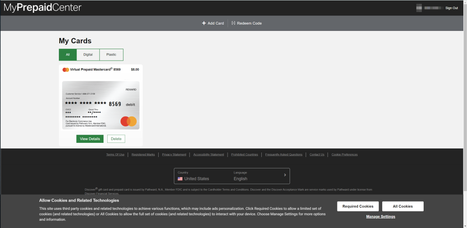Image resolution: width=467 pixels, height=228 pixels.
Task: Accept Required Cookies only
Action: [x=358, y=206]
